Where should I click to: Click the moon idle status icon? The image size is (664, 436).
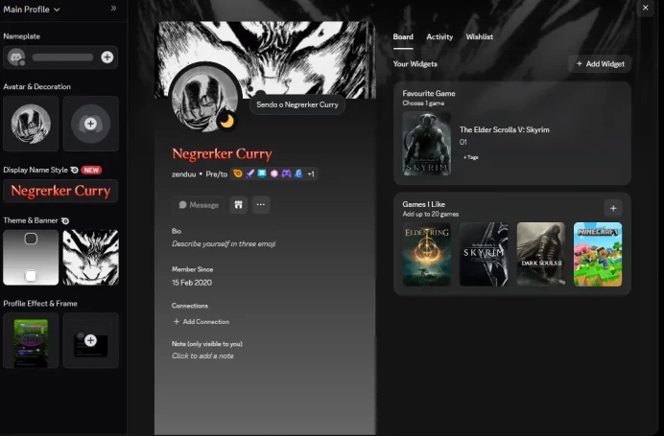click(x=227, y=122)
